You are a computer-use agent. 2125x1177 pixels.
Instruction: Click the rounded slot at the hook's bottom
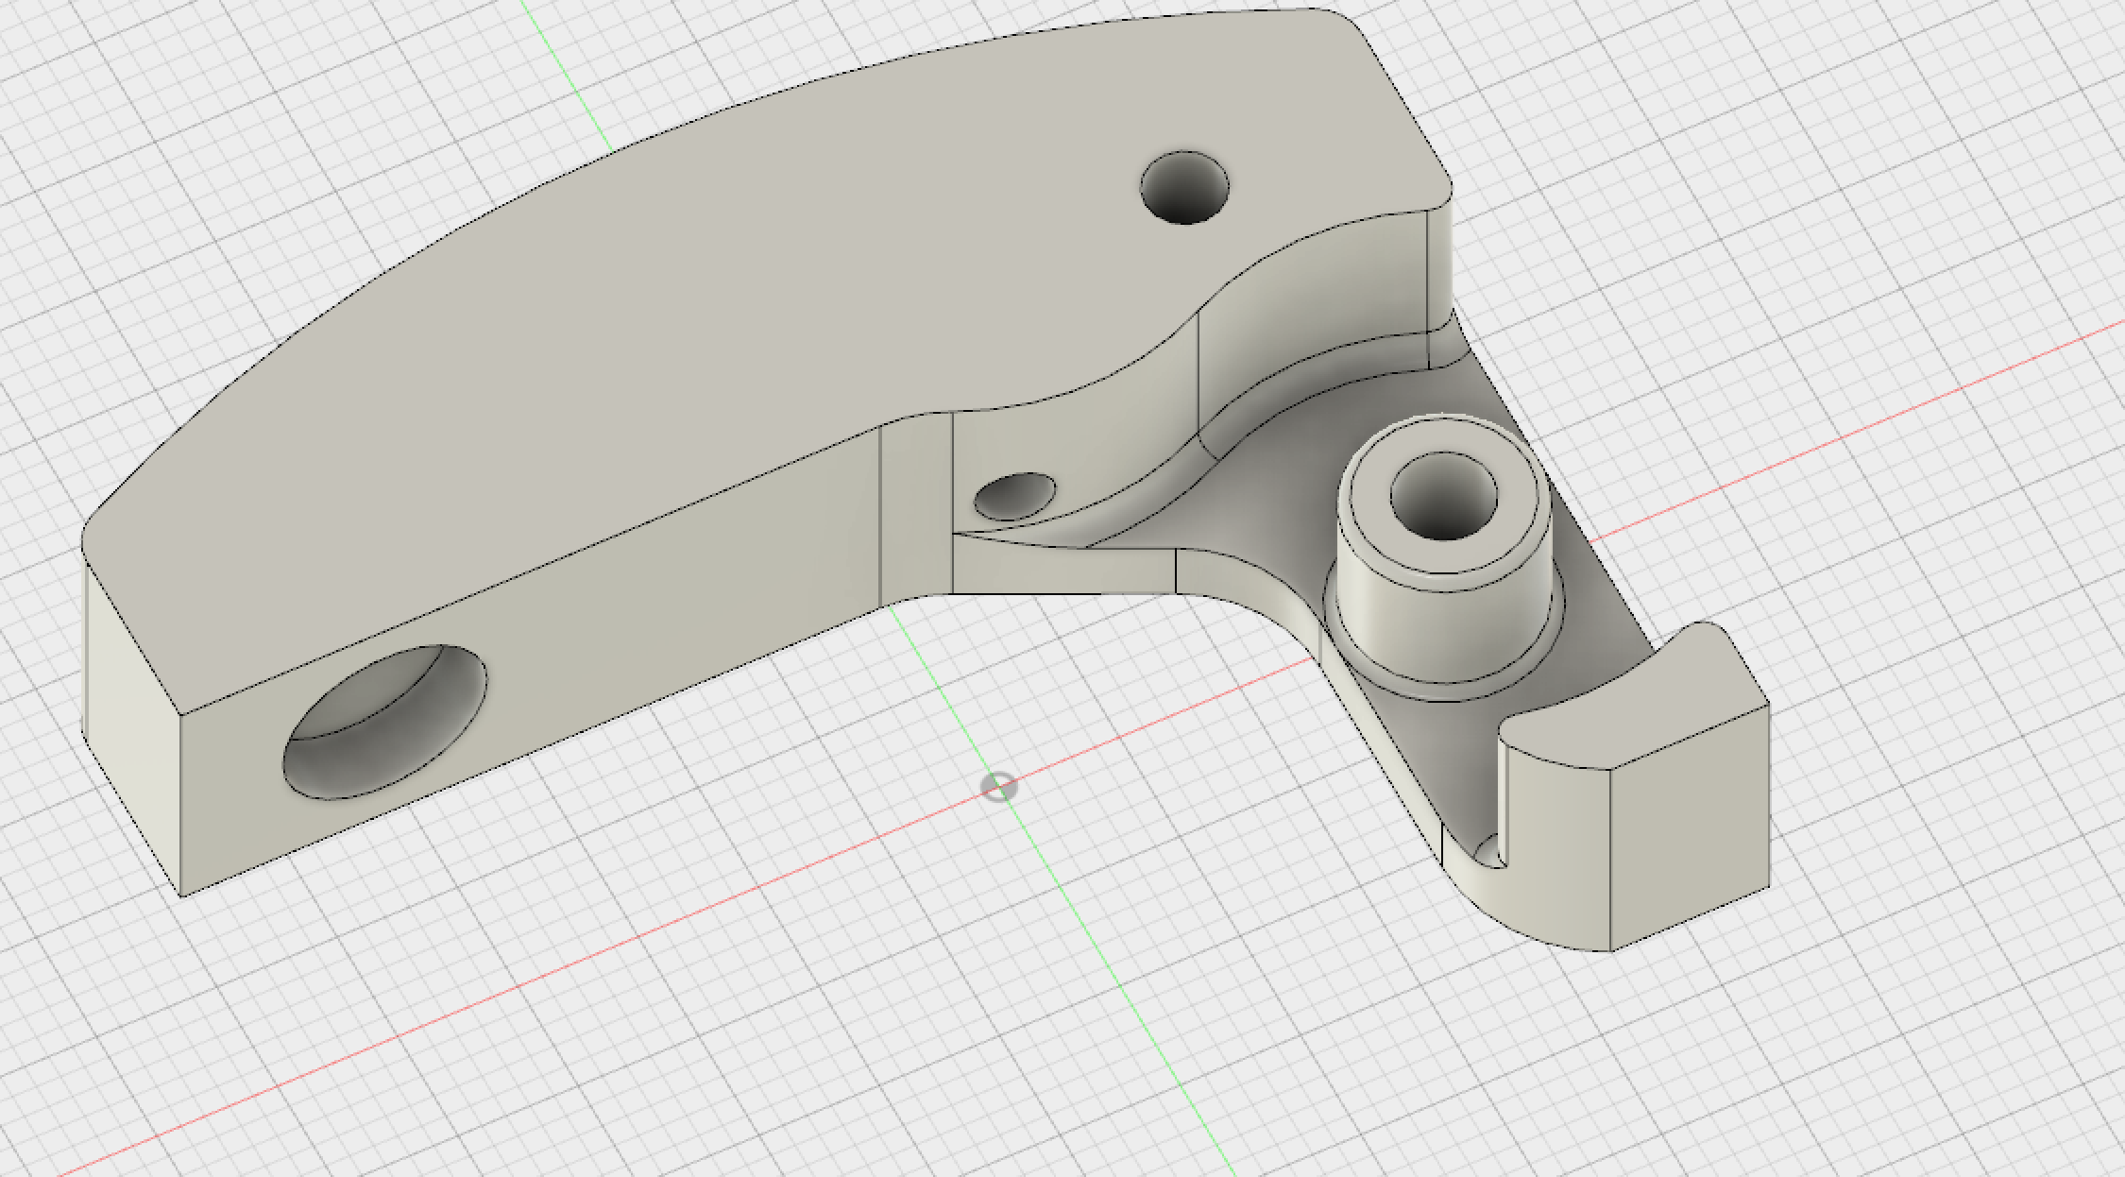[1488, 853]
